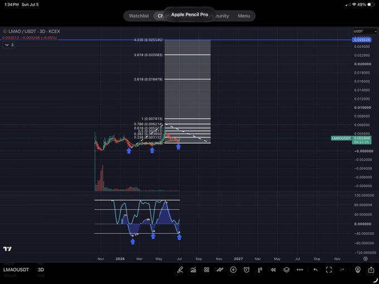Open the time axis settings icon
Screen dimensions: 379x284
coord(366,258)
